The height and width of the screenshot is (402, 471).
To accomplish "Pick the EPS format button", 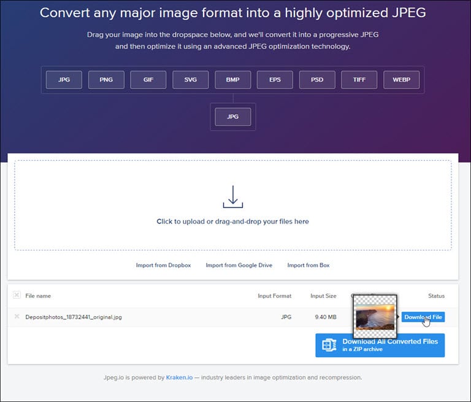I will coord(275,80).
